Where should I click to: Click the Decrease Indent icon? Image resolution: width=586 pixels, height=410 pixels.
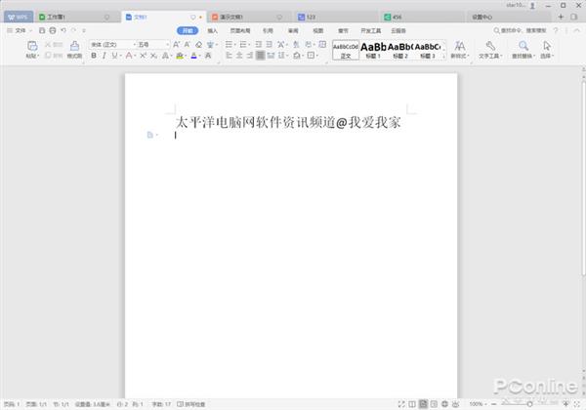258,45
